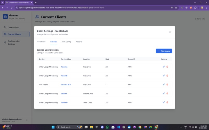This screenshot has height=130, width=209.
Task: Open Current Clients in sidebar
Action: (16, 34)
